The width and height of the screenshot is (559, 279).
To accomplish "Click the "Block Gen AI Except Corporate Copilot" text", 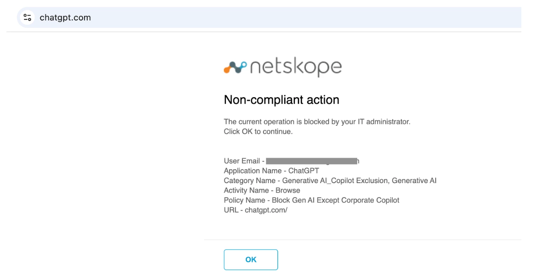I will pyautogui.click(x=335, y=200).
